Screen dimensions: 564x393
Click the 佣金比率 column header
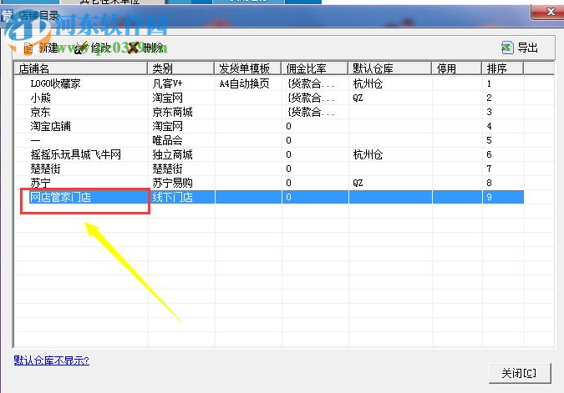pyautogui.click(x=315, y=68)
